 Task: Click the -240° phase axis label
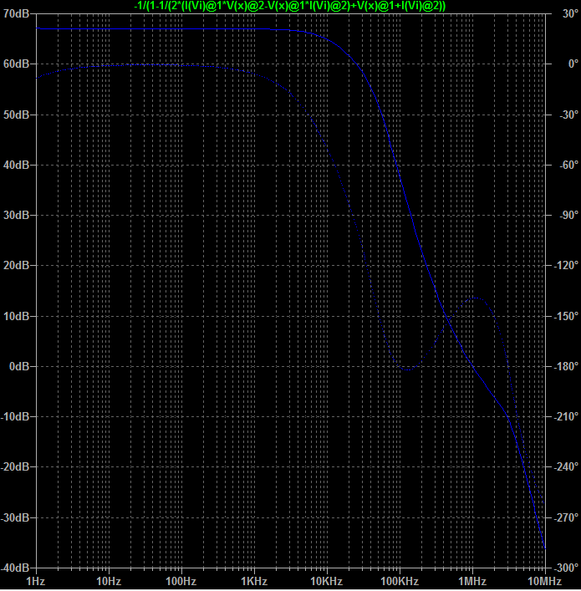click(566, 467)
